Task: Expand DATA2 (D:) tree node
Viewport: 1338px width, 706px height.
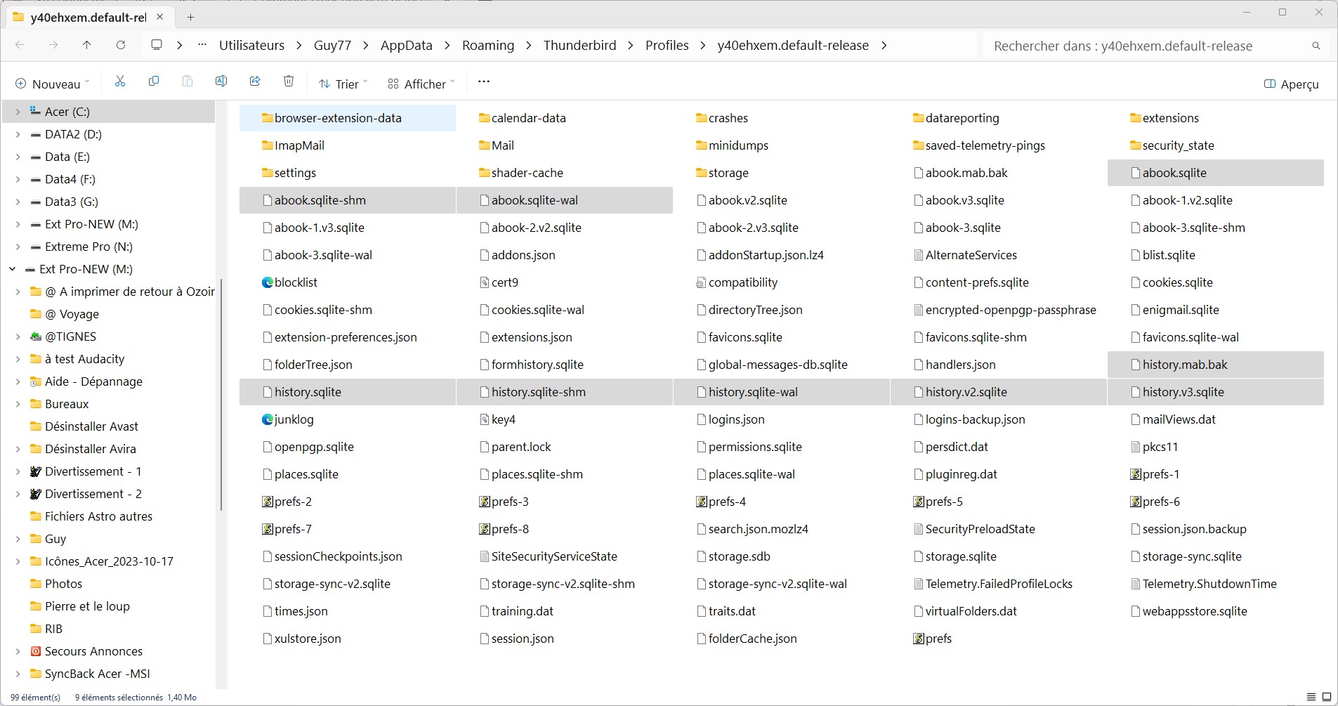Action: pyautogui.click(x=18, y=134)
